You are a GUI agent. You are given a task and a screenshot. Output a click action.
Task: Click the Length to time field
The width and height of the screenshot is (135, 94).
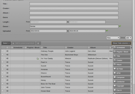(x=87, y=22)
